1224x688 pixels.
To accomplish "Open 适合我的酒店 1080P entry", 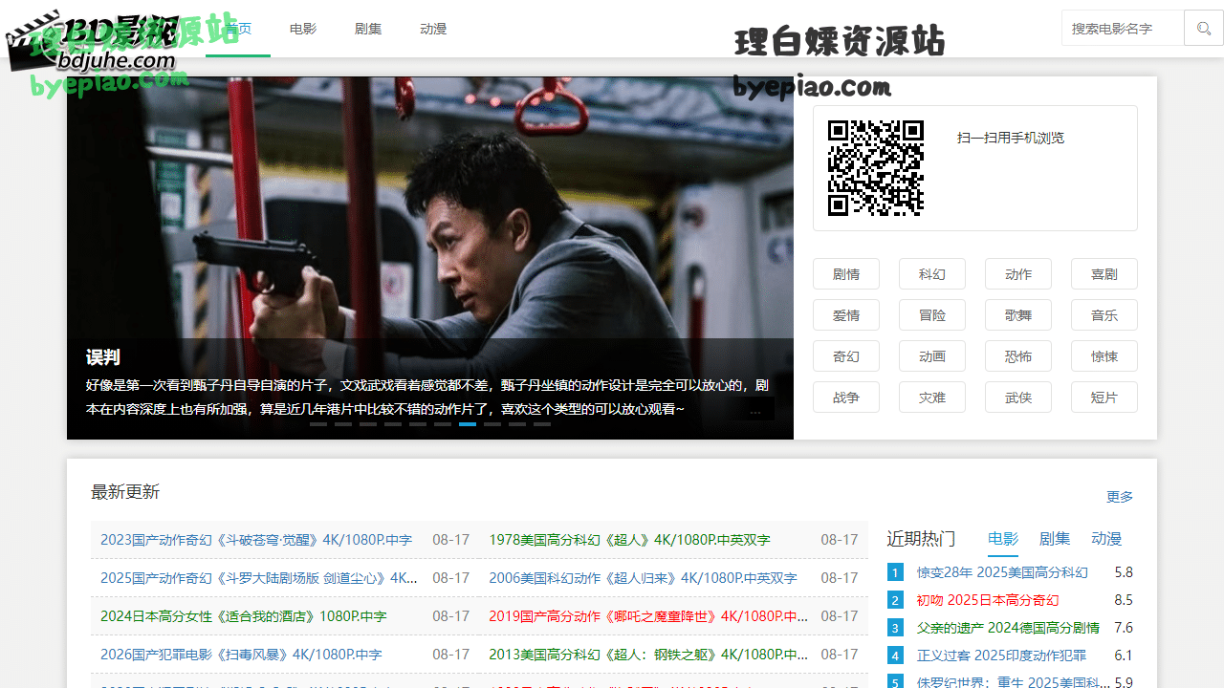I will coord(244,616).
